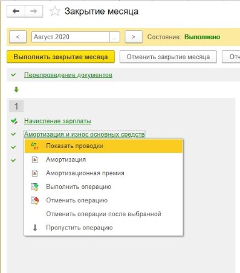Click the partially visible Отч button

pos(232,57)
